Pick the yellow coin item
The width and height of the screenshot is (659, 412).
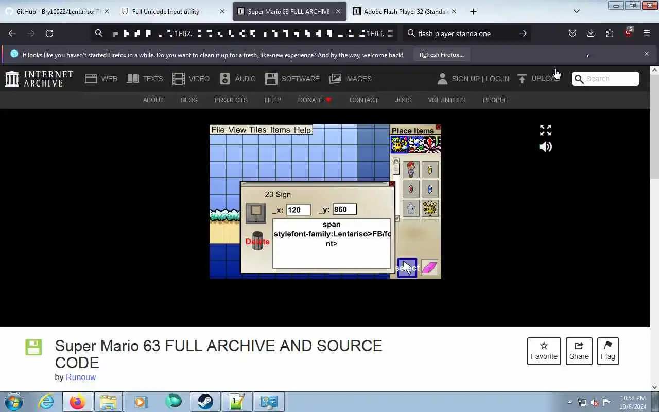(x=430, y=169)
